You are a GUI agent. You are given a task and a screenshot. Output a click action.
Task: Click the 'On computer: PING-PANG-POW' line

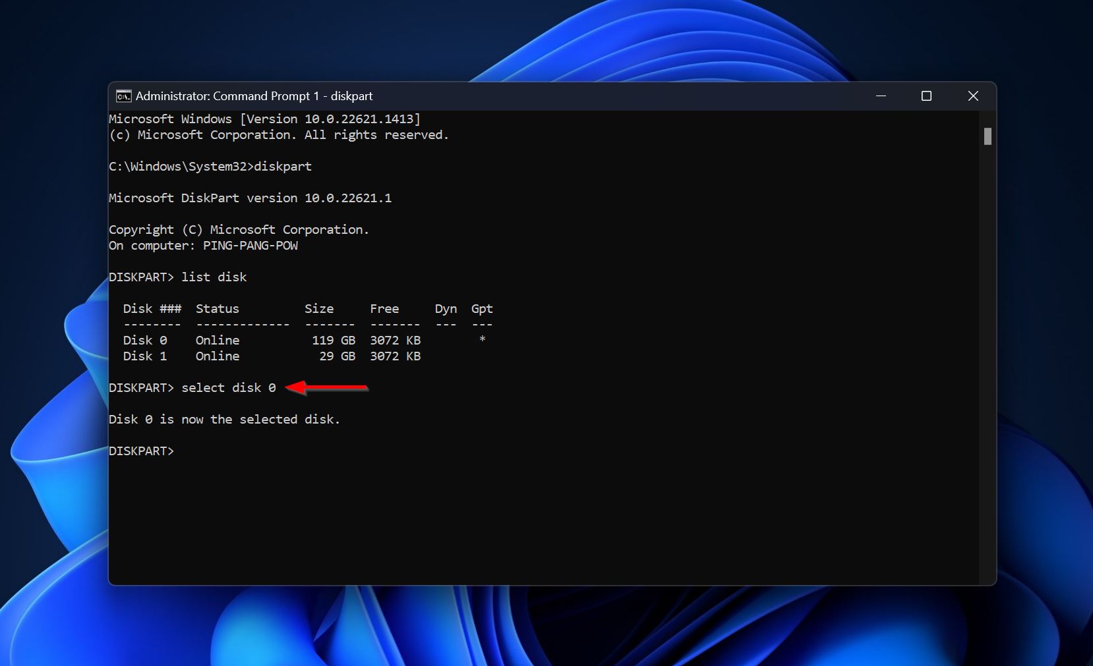pyautogui.click(x=203, y=246)
